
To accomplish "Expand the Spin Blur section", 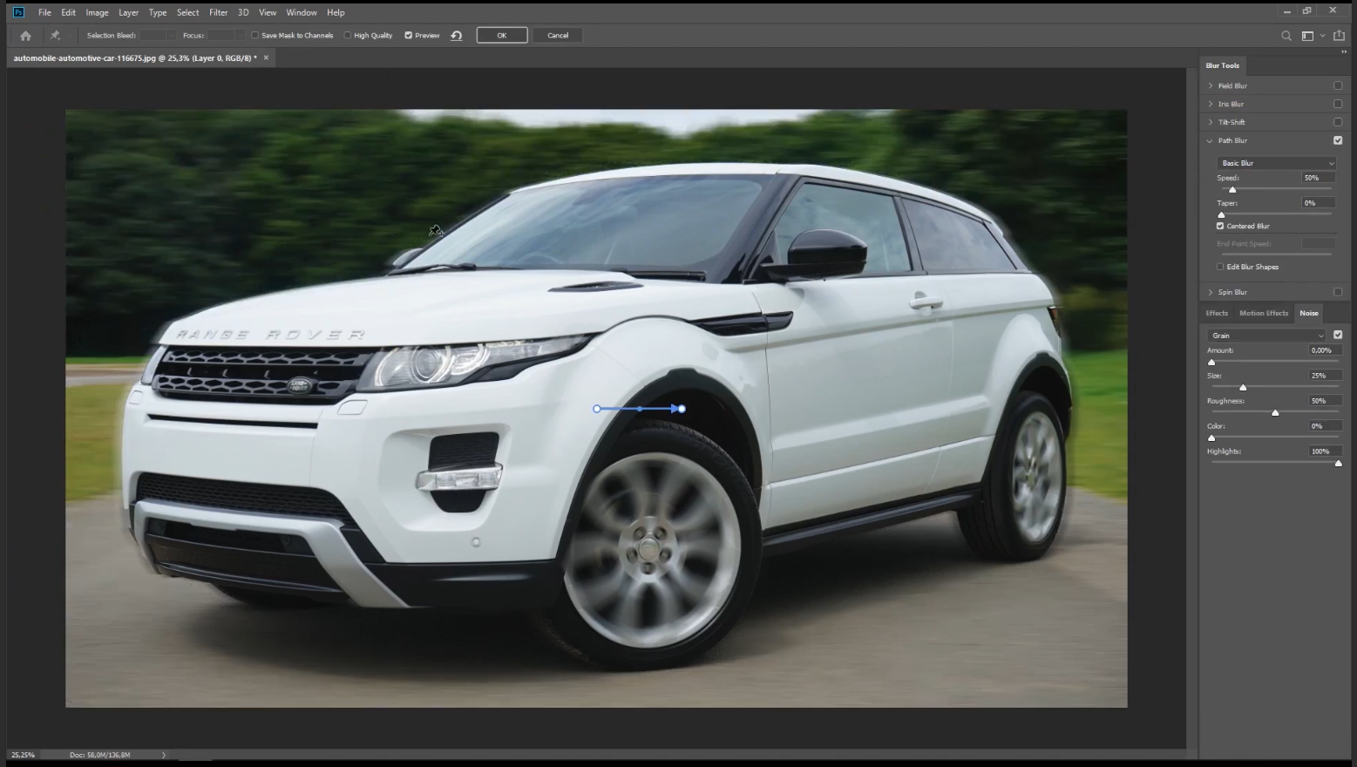I will pos(1210,292).
